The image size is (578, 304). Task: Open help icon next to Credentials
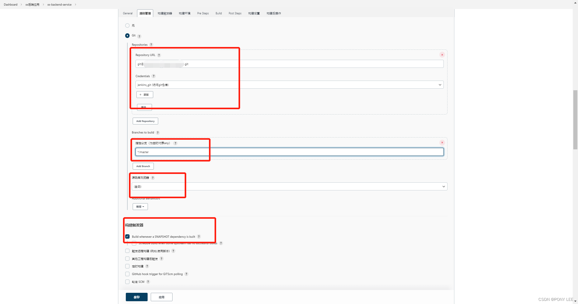click(154, 76)
